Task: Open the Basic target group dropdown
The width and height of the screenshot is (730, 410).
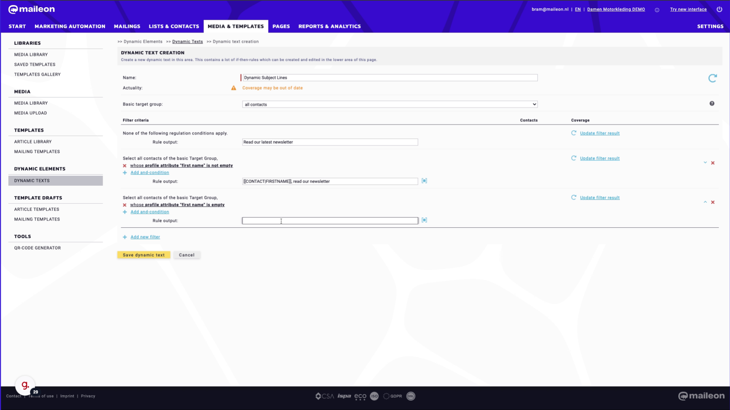Action: (390, 104)
